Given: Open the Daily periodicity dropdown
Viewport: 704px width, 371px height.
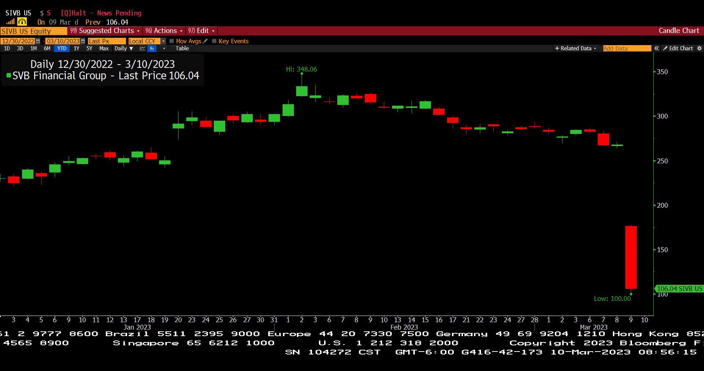Looking at the screenshot, I should coord(123,48).
